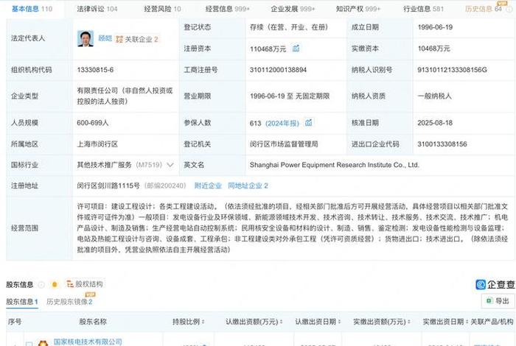Select 上海市闵行区 region value

pos(97,144)
